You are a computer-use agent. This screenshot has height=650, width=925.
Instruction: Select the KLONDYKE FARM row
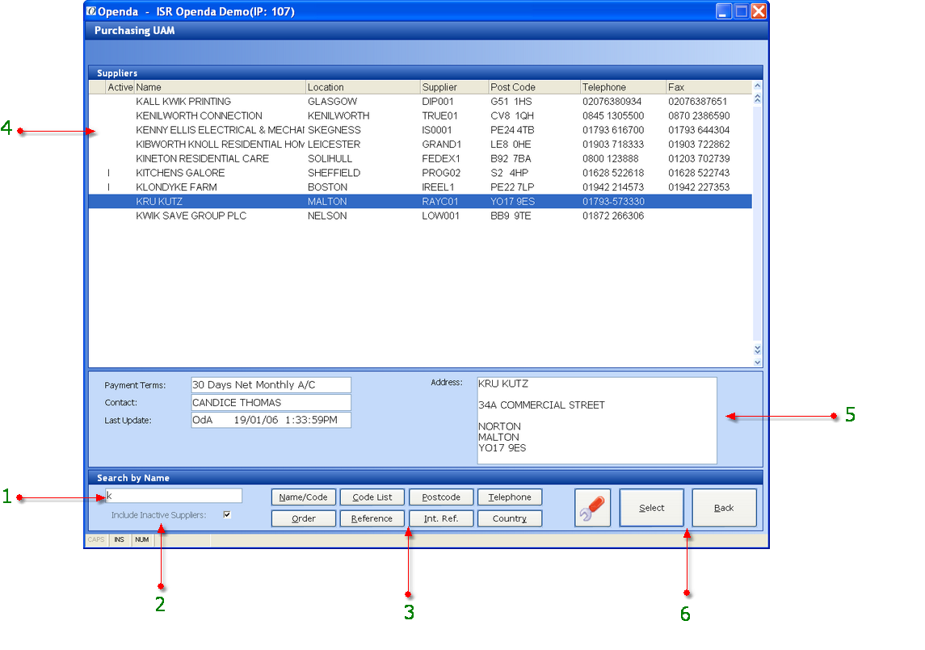(x=420, y=187)
